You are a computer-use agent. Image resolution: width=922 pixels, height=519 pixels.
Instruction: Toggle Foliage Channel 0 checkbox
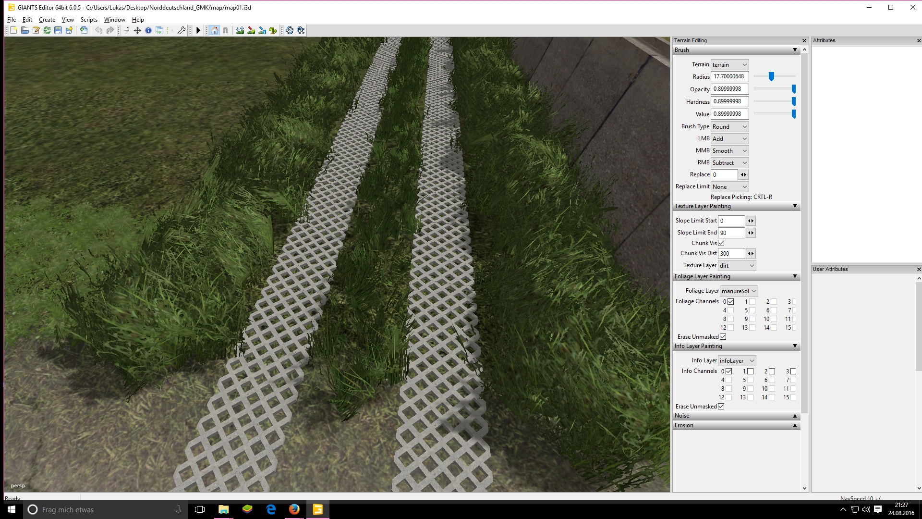[730, 302]
